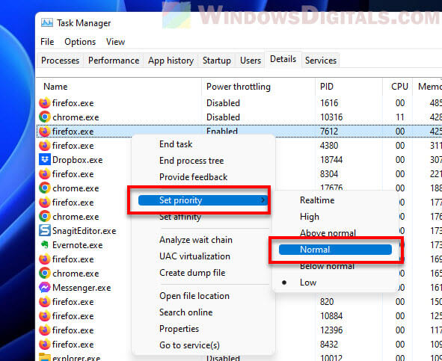
Task: Click the highlighted firefox.exe icon, PID 7612
Action: coord(45,132)
